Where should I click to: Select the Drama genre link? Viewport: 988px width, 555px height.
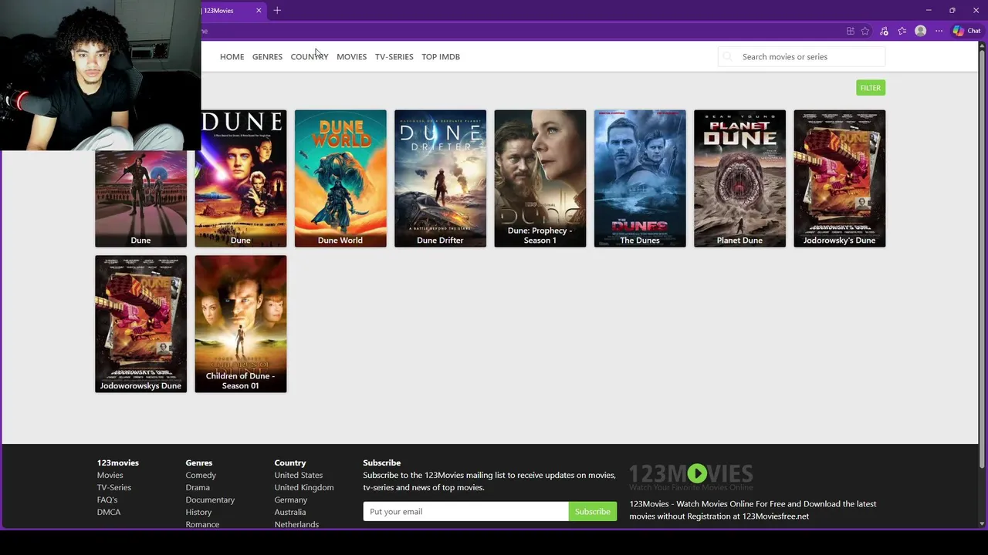click(x=198, y=487)
